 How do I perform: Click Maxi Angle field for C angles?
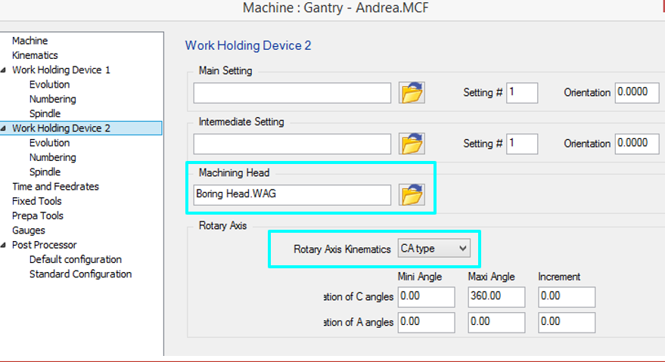click(495, 297)
